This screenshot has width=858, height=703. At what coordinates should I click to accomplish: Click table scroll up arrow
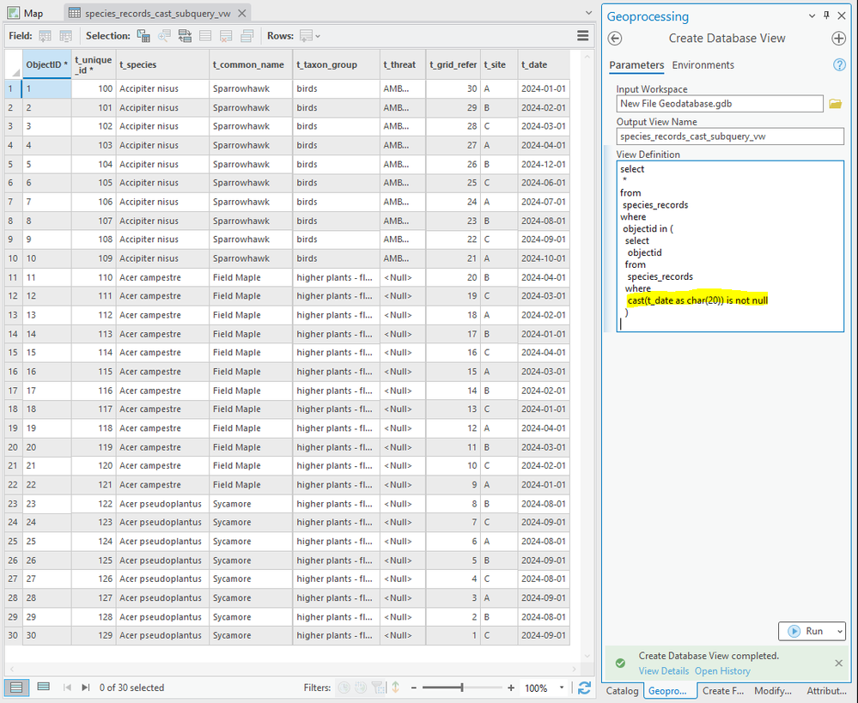coord(587,57)
